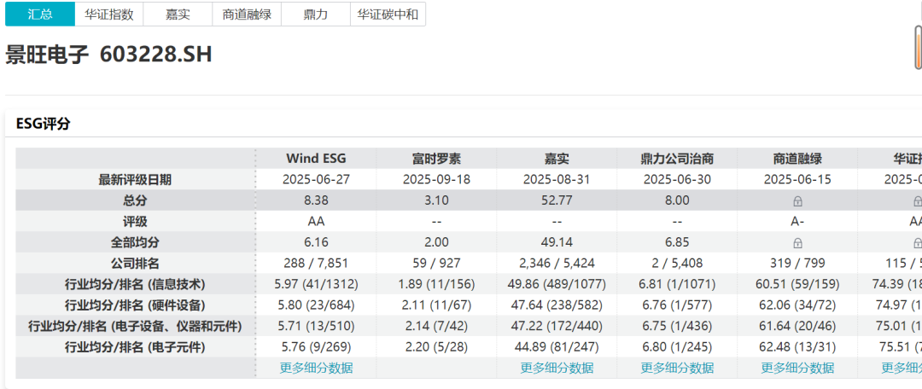Click the 最新评级日期 row label
Viewport: 922px width, 389px height.
(x=135, y=180)
